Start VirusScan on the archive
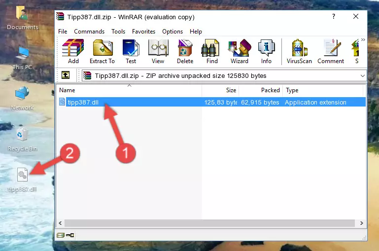 coord(299,51)
